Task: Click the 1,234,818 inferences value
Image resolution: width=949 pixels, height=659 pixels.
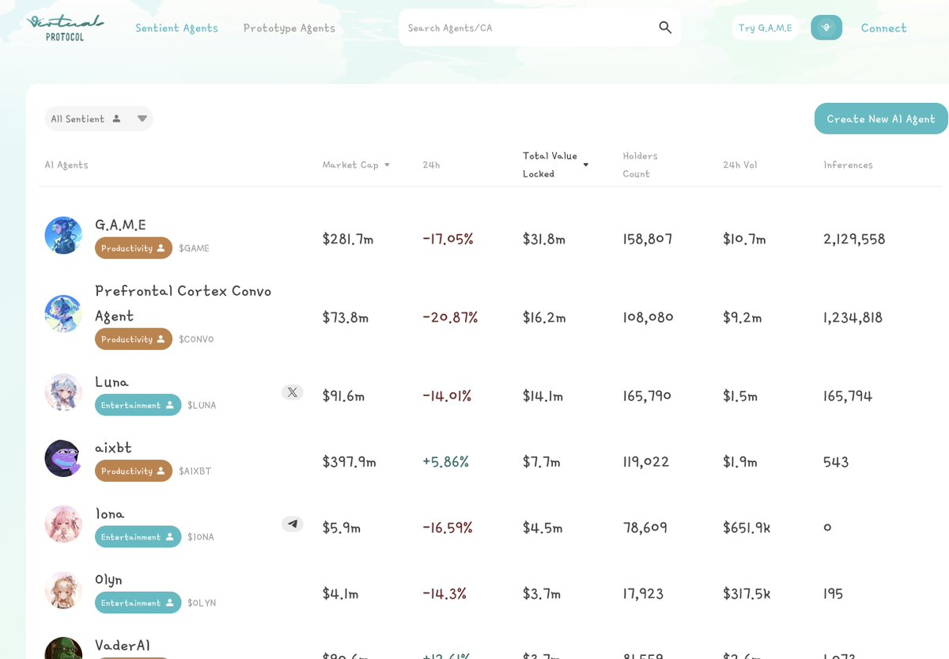Action: pyautogui.click(x=853, y=318)
